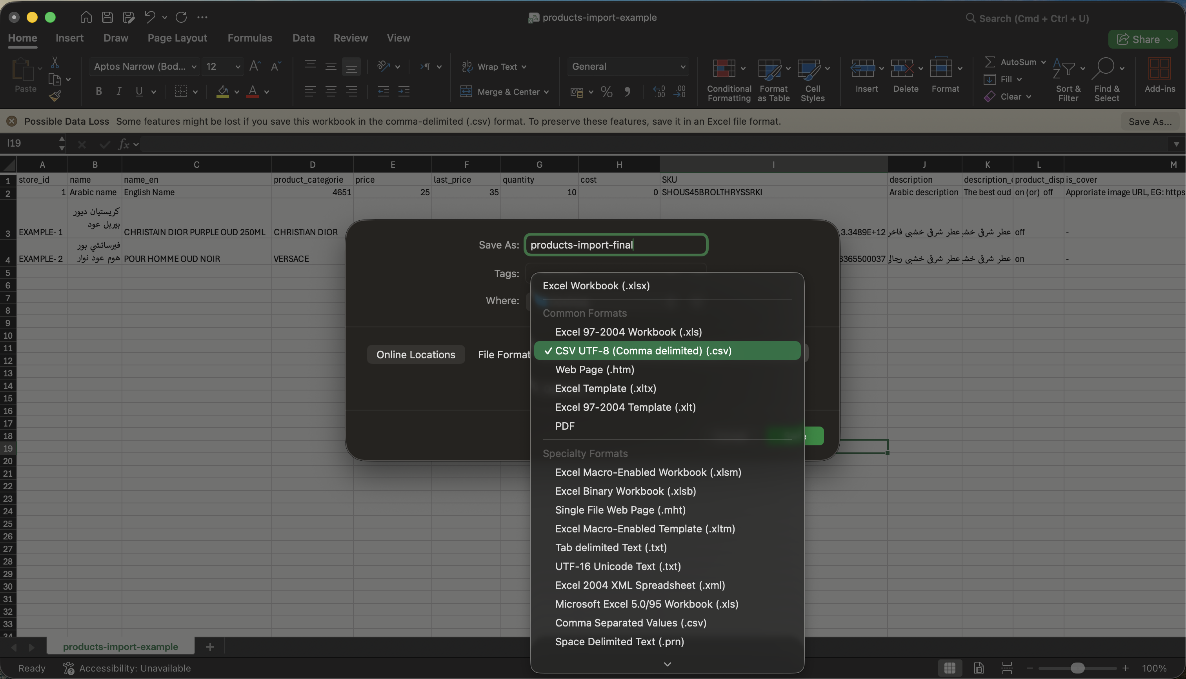This screenshot has height=679, width=1186.
Task: Open the Add-ins icon
Action: point(1159,69)
